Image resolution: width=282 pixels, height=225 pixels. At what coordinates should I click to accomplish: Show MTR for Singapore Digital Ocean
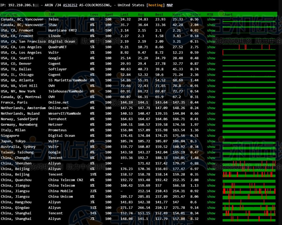pos(211,136)
